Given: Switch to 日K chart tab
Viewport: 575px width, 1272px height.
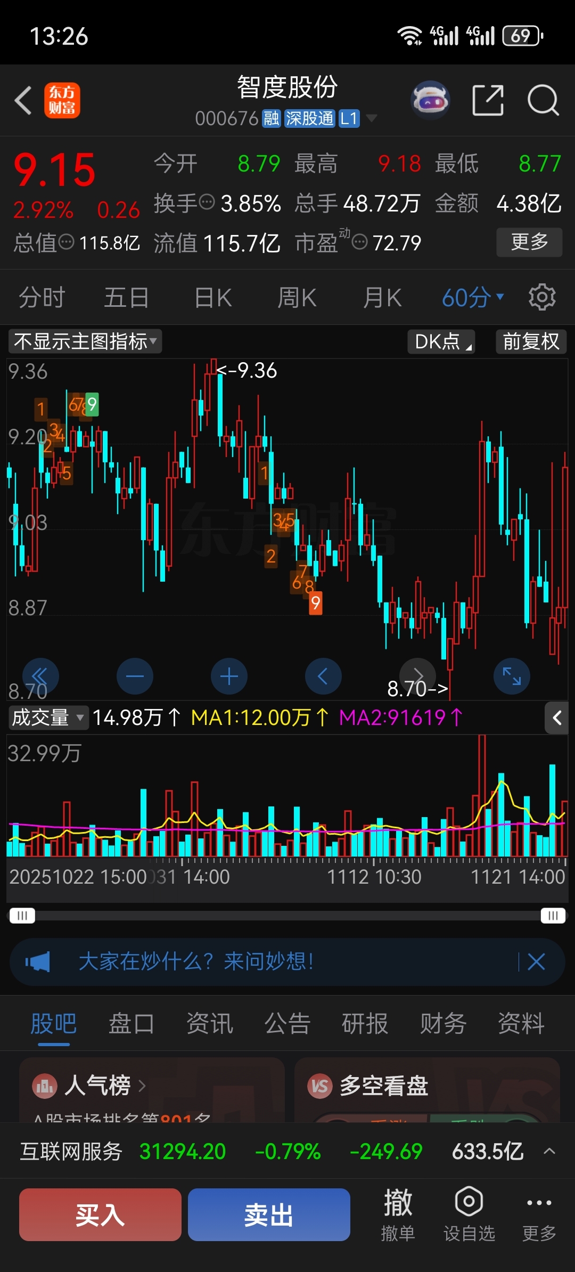Looking at the screenshot, I should click(213, 297).
